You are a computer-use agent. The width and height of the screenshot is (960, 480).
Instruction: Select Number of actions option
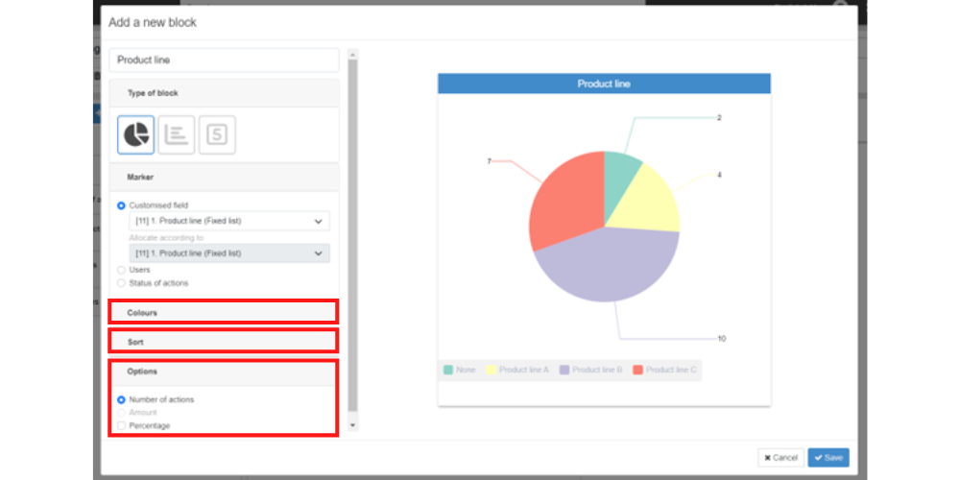(x=121, y=399)
